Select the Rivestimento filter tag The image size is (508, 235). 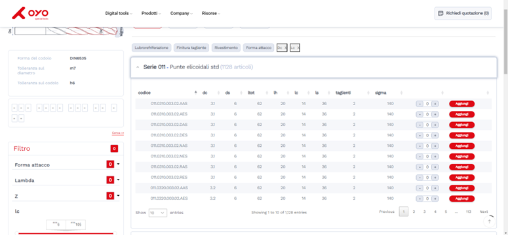click(226, 48)
